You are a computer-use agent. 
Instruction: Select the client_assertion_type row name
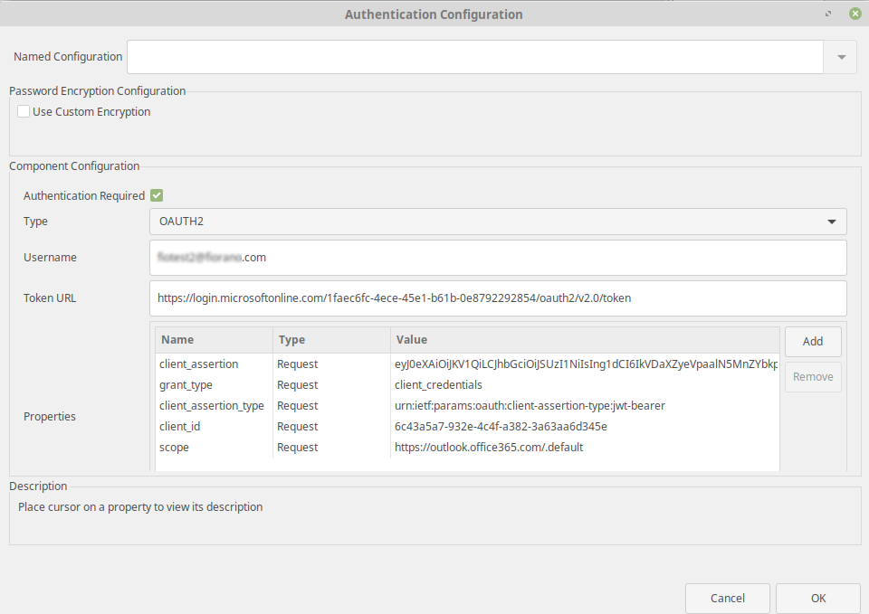[212, 406]
